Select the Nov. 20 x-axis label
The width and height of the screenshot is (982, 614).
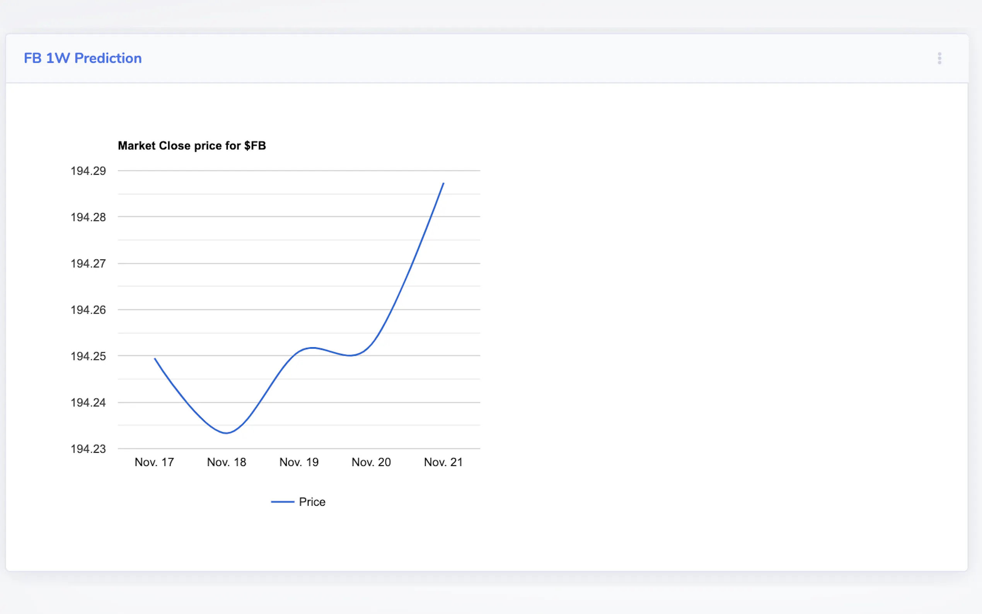371,462
